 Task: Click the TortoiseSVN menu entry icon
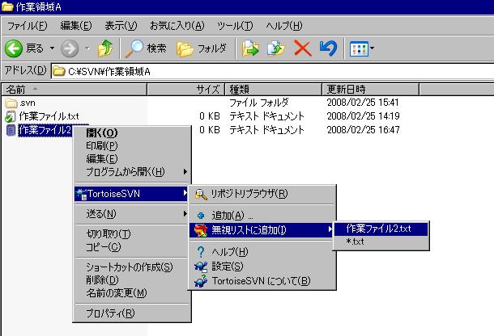pos(82,194)
